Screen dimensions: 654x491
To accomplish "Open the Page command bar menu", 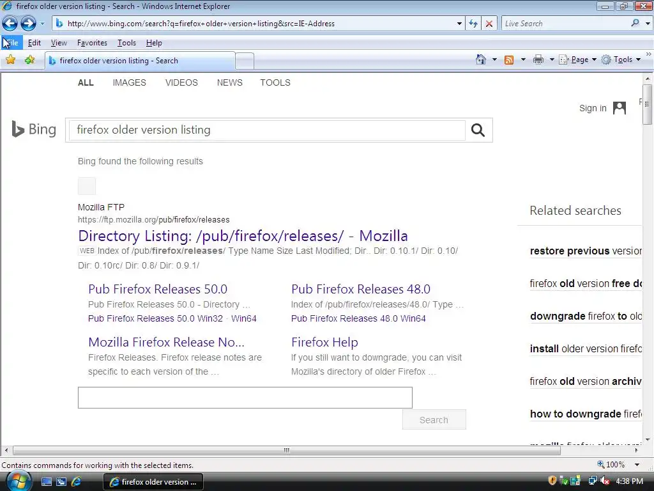I will coord(577,59).
